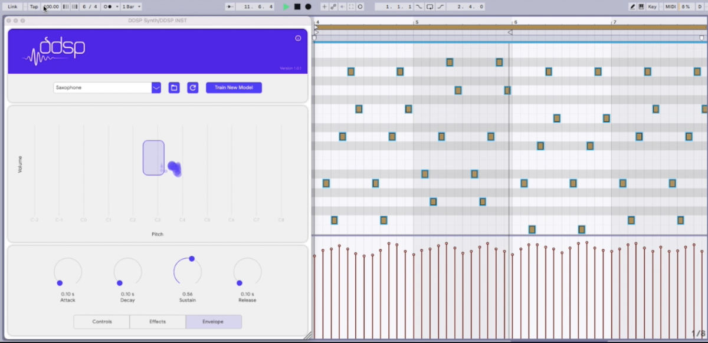Adjust the Decay knob
This screenshot has width=708, height=343.
[128, 272]
